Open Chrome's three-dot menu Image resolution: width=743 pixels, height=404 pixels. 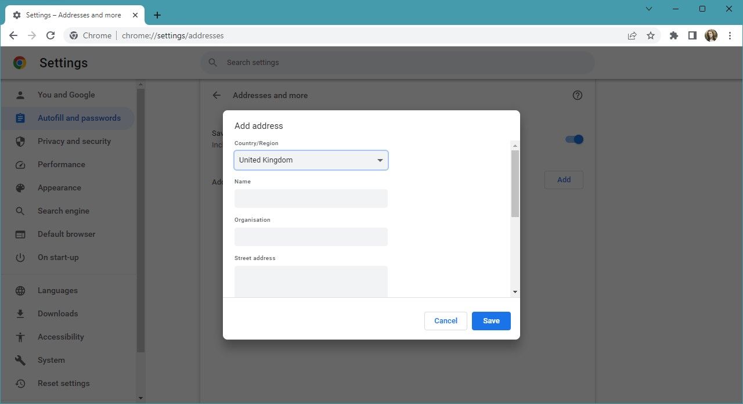pos(730,35)
